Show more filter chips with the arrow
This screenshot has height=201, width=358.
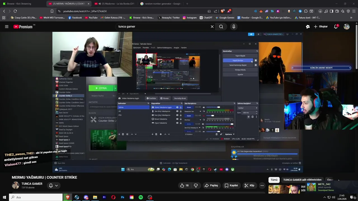[x=338, y=180]
